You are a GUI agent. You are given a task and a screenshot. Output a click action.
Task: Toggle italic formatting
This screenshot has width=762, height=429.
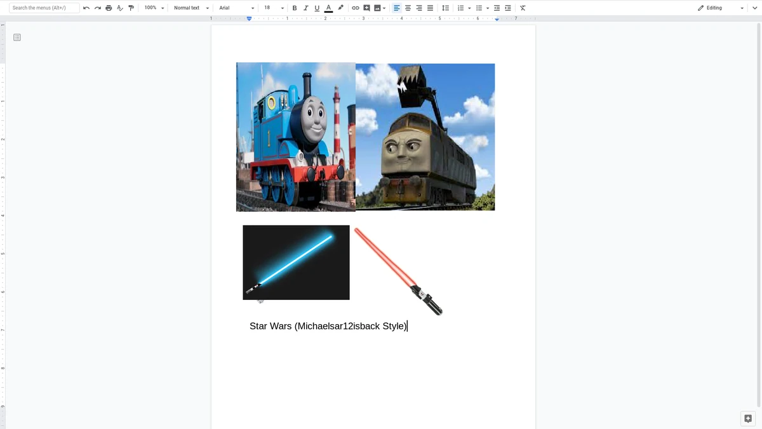(x=305, y=8)
